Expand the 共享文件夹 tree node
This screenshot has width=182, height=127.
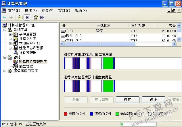10,39
